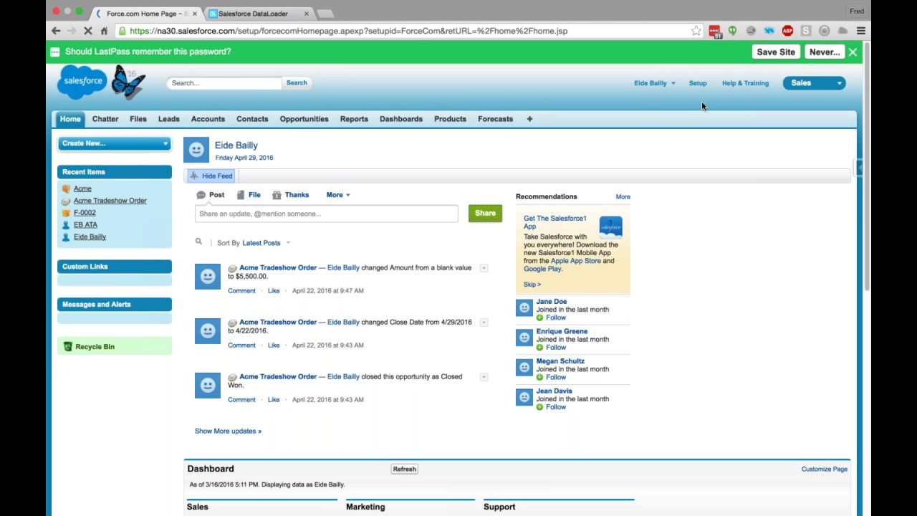Switch to Salesforce DataLoader browser tab
The height and width of the screenshot is (516, 917).
(x=258, y=14)
